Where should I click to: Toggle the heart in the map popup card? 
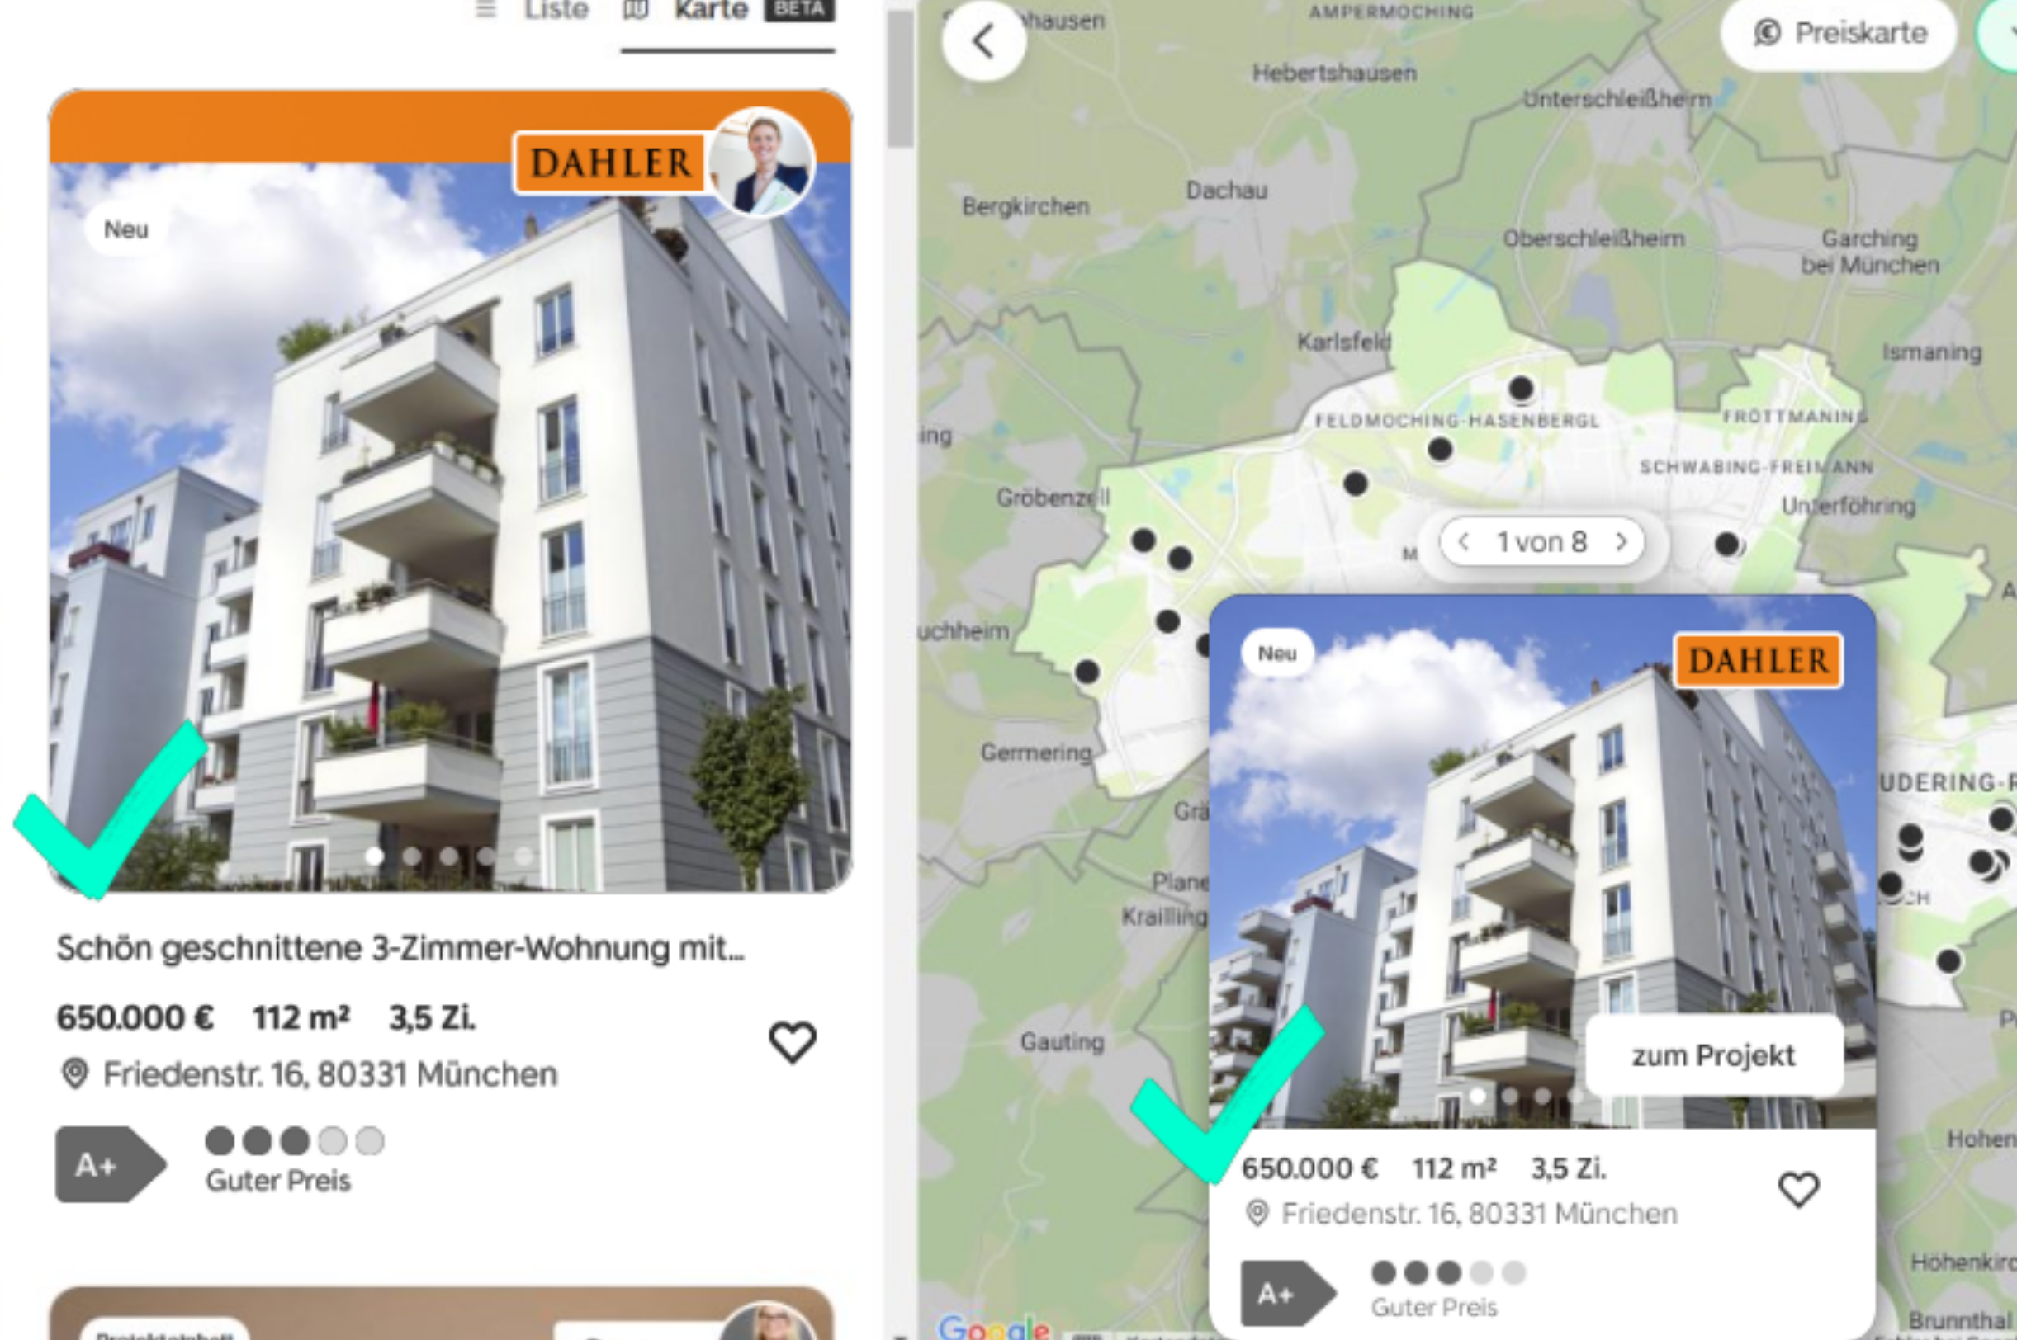click(1798, 1189)
